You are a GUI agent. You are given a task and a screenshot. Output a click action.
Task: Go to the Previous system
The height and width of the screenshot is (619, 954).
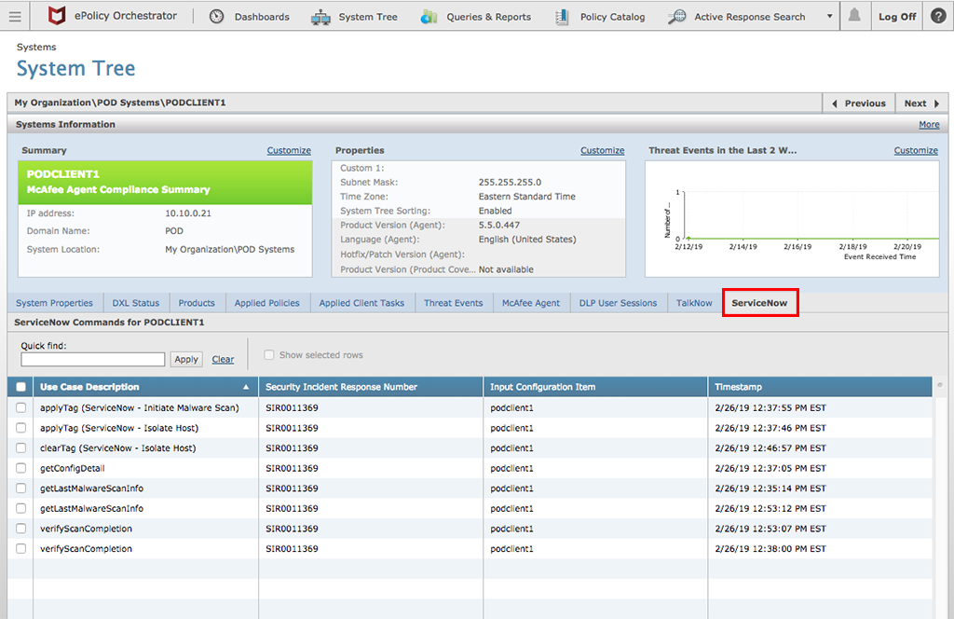tap(858, 103)
